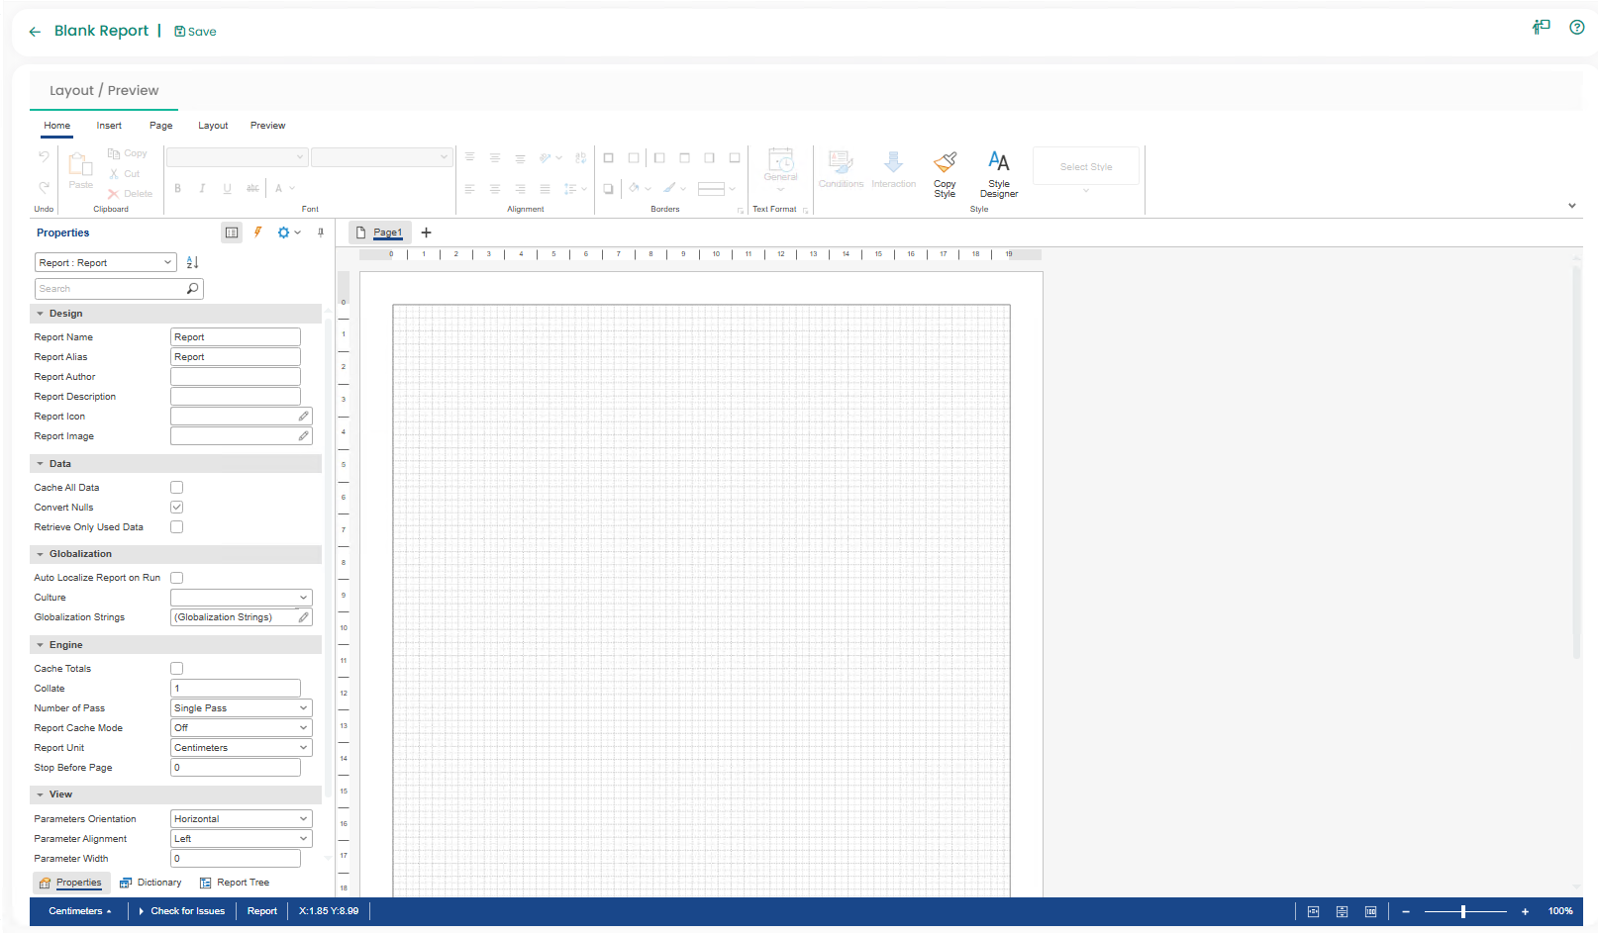Open the events lightning bolt tab

(x=258, y=233)
